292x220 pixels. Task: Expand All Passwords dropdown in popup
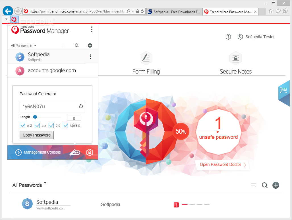click(x=24, y=46)
